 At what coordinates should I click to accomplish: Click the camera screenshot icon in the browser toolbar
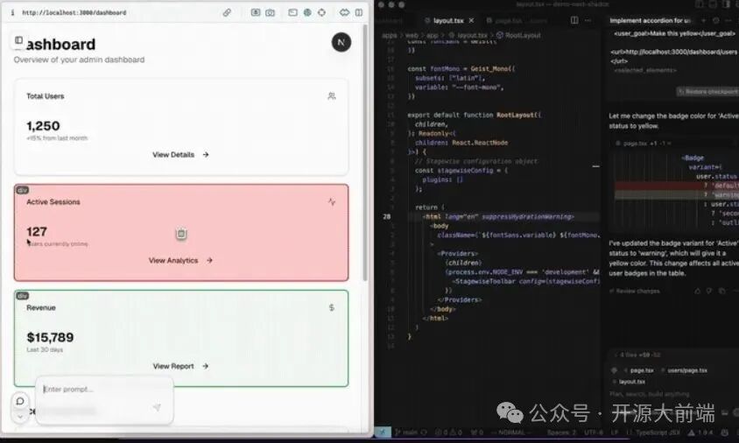[270, 13]
